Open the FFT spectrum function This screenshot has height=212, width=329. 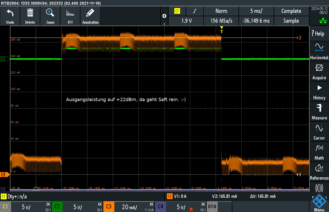[70, 13]
